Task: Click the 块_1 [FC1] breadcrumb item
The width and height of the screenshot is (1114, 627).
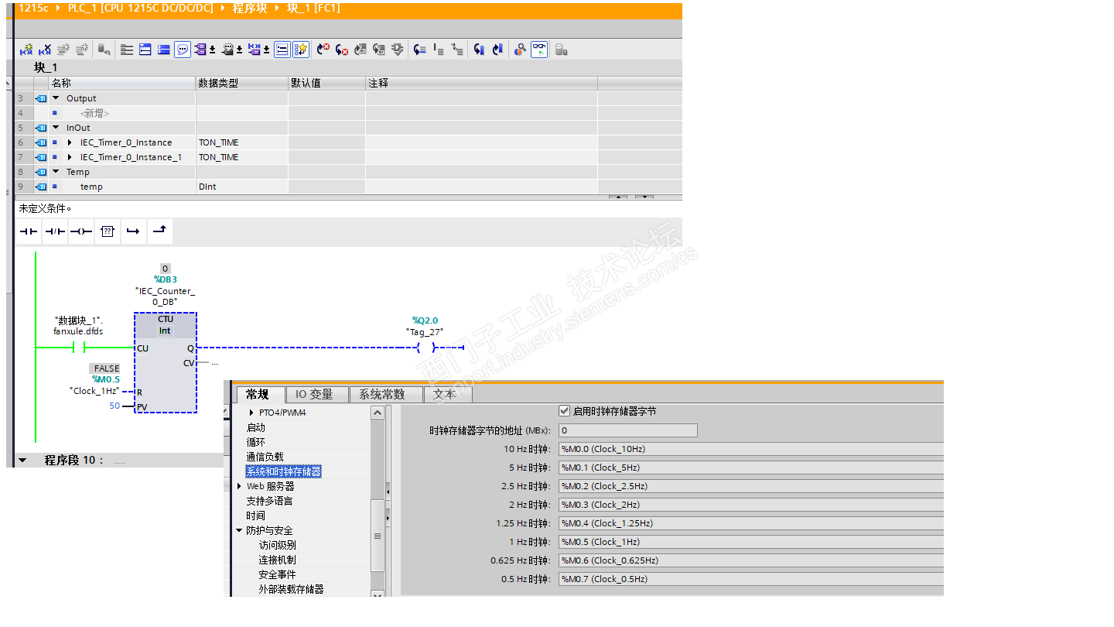Action: 314,8
